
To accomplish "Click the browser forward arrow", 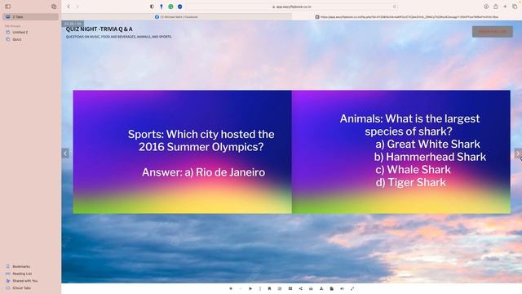I will [x=77, y=7].
